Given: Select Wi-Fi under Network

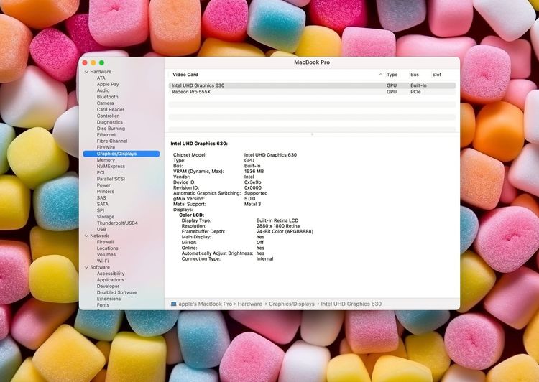Looking at the screenshot, I should click(x=103, y=261).
